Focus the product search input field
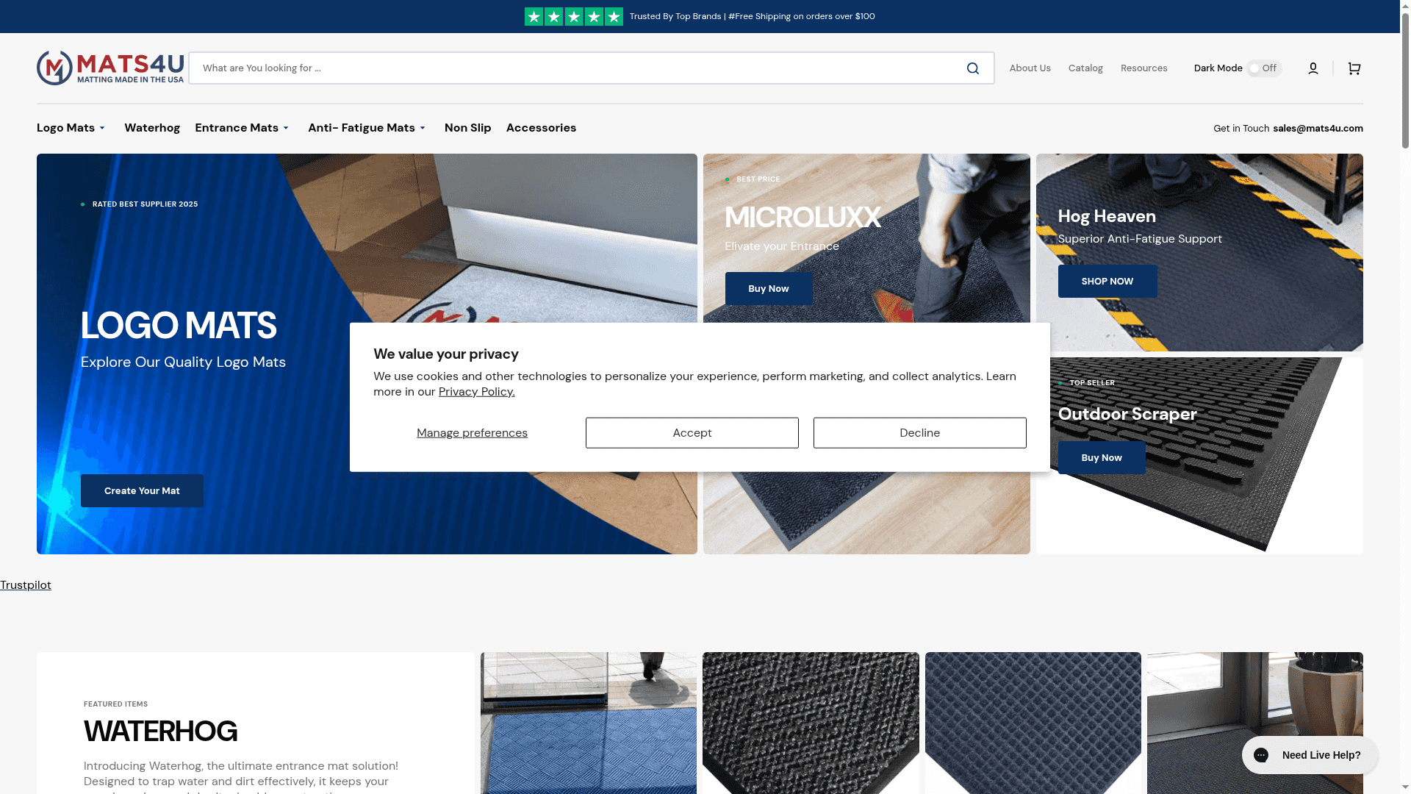The height and width of the screenshot is (794, 1411). 573,68
